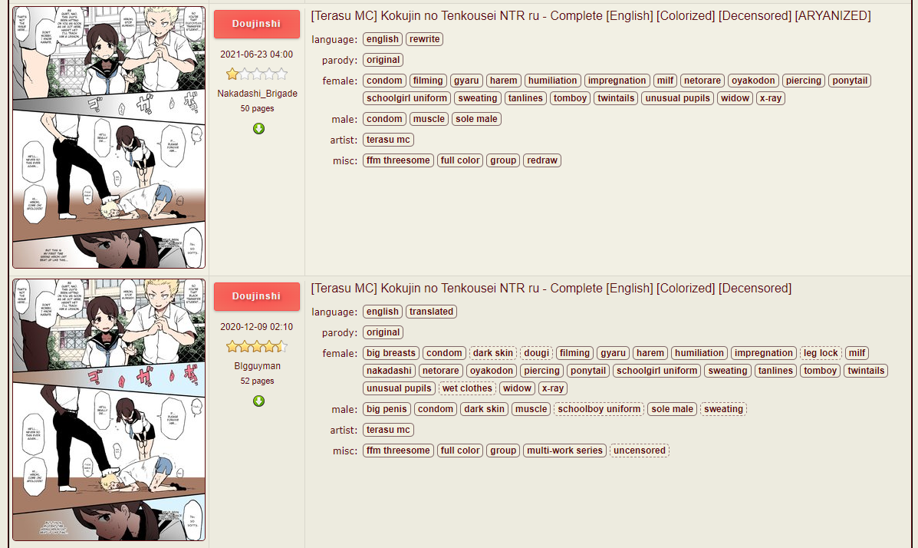
Task: Select the 'rewrite' language tag
Action: click(424, 39)
